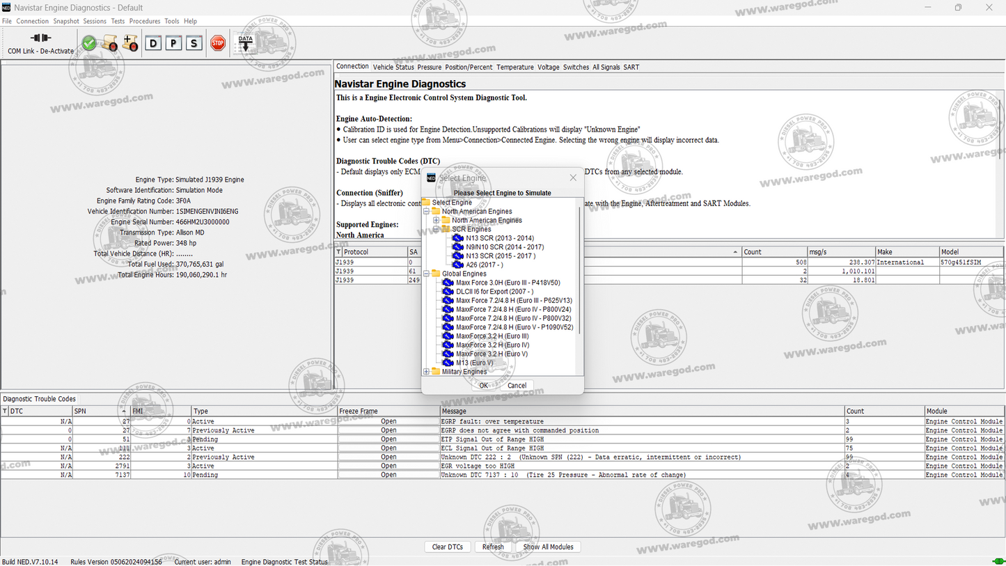
Task: Open the Procedures menu
Action: [145, 22]
